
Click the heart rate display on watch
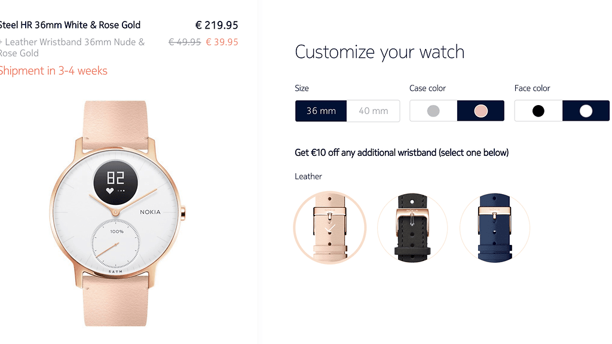[x=115, y=183]
